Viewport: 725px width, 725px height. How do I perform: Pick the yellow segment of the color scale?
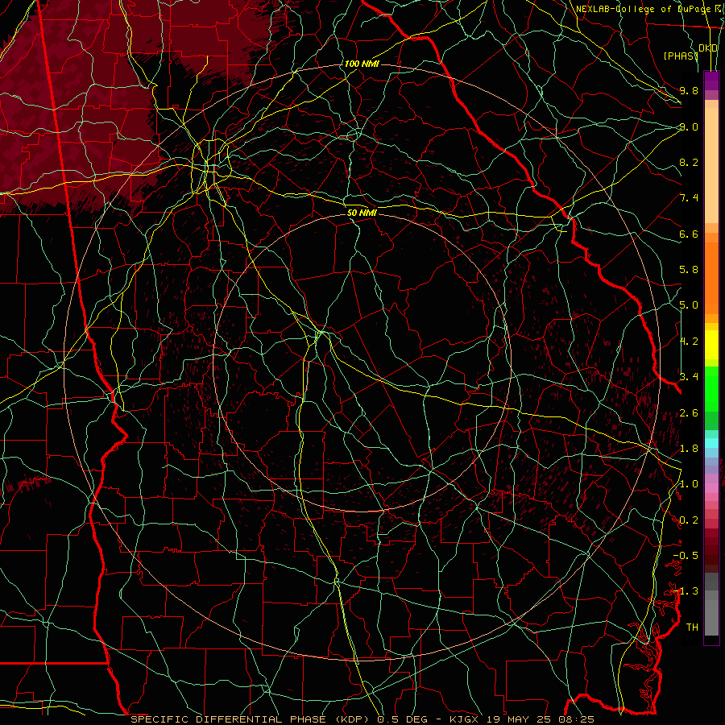click(x=711, y=345)
